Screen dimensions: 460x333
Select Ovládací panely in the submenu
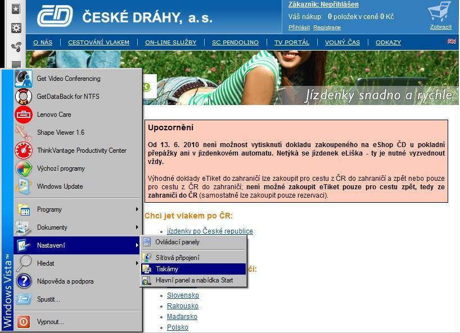click(193, 242)
